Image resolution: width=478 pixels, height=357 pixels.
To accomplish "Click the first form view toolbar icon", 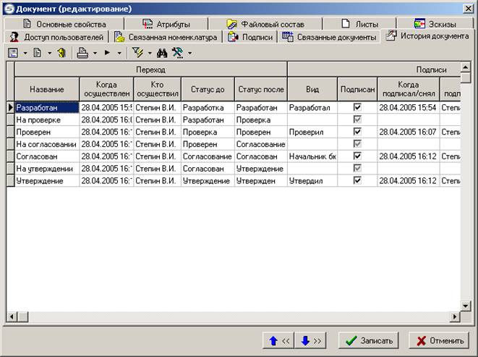I will coord(13,53).
